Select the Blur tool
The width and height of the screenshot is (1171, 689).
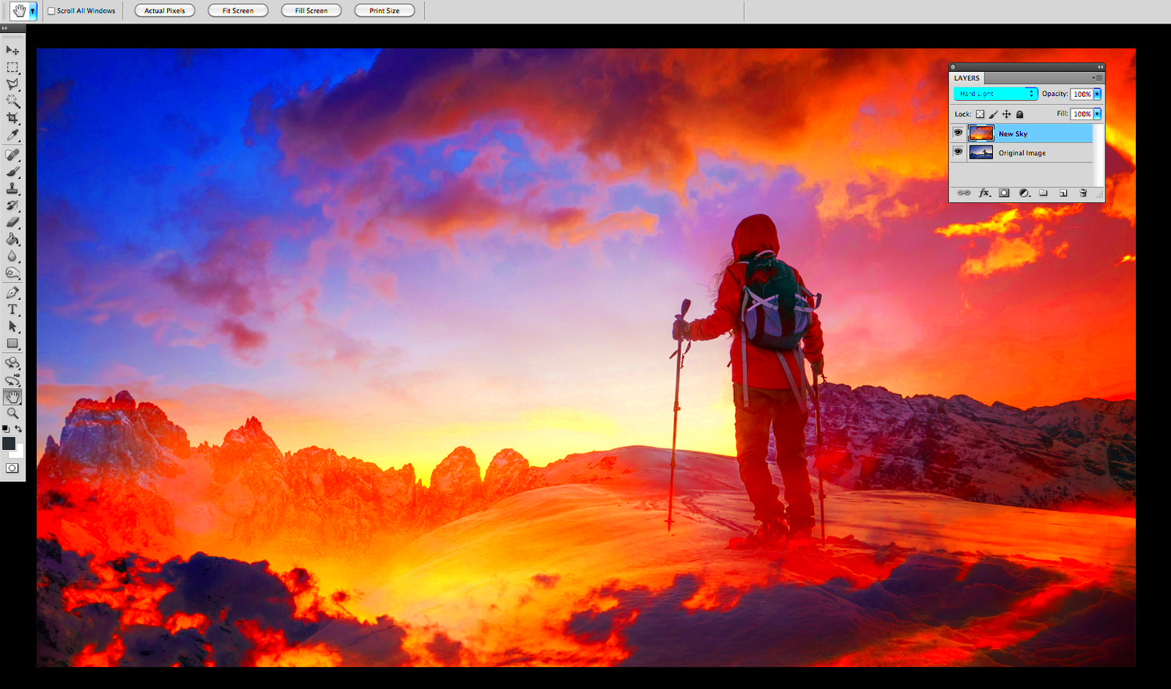pyautogui.click(x=12, y=256)
